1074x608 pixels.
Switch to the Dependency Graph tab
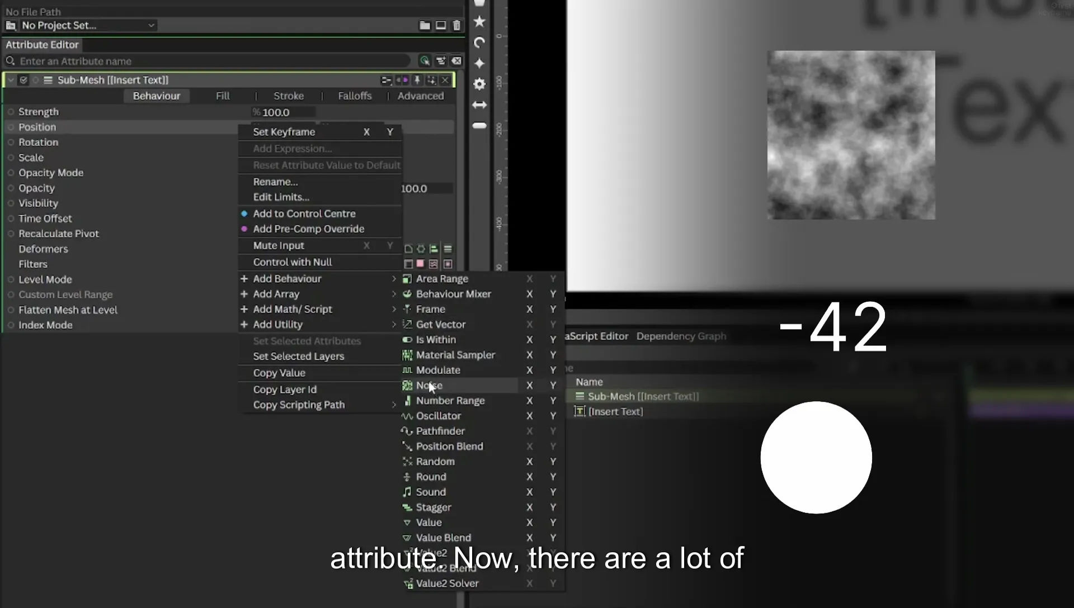[x=681, y=336]
